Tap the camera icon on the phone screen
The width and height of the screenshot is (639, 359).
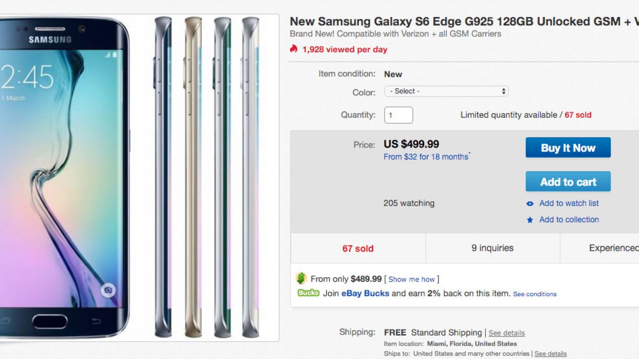point(108,290)
